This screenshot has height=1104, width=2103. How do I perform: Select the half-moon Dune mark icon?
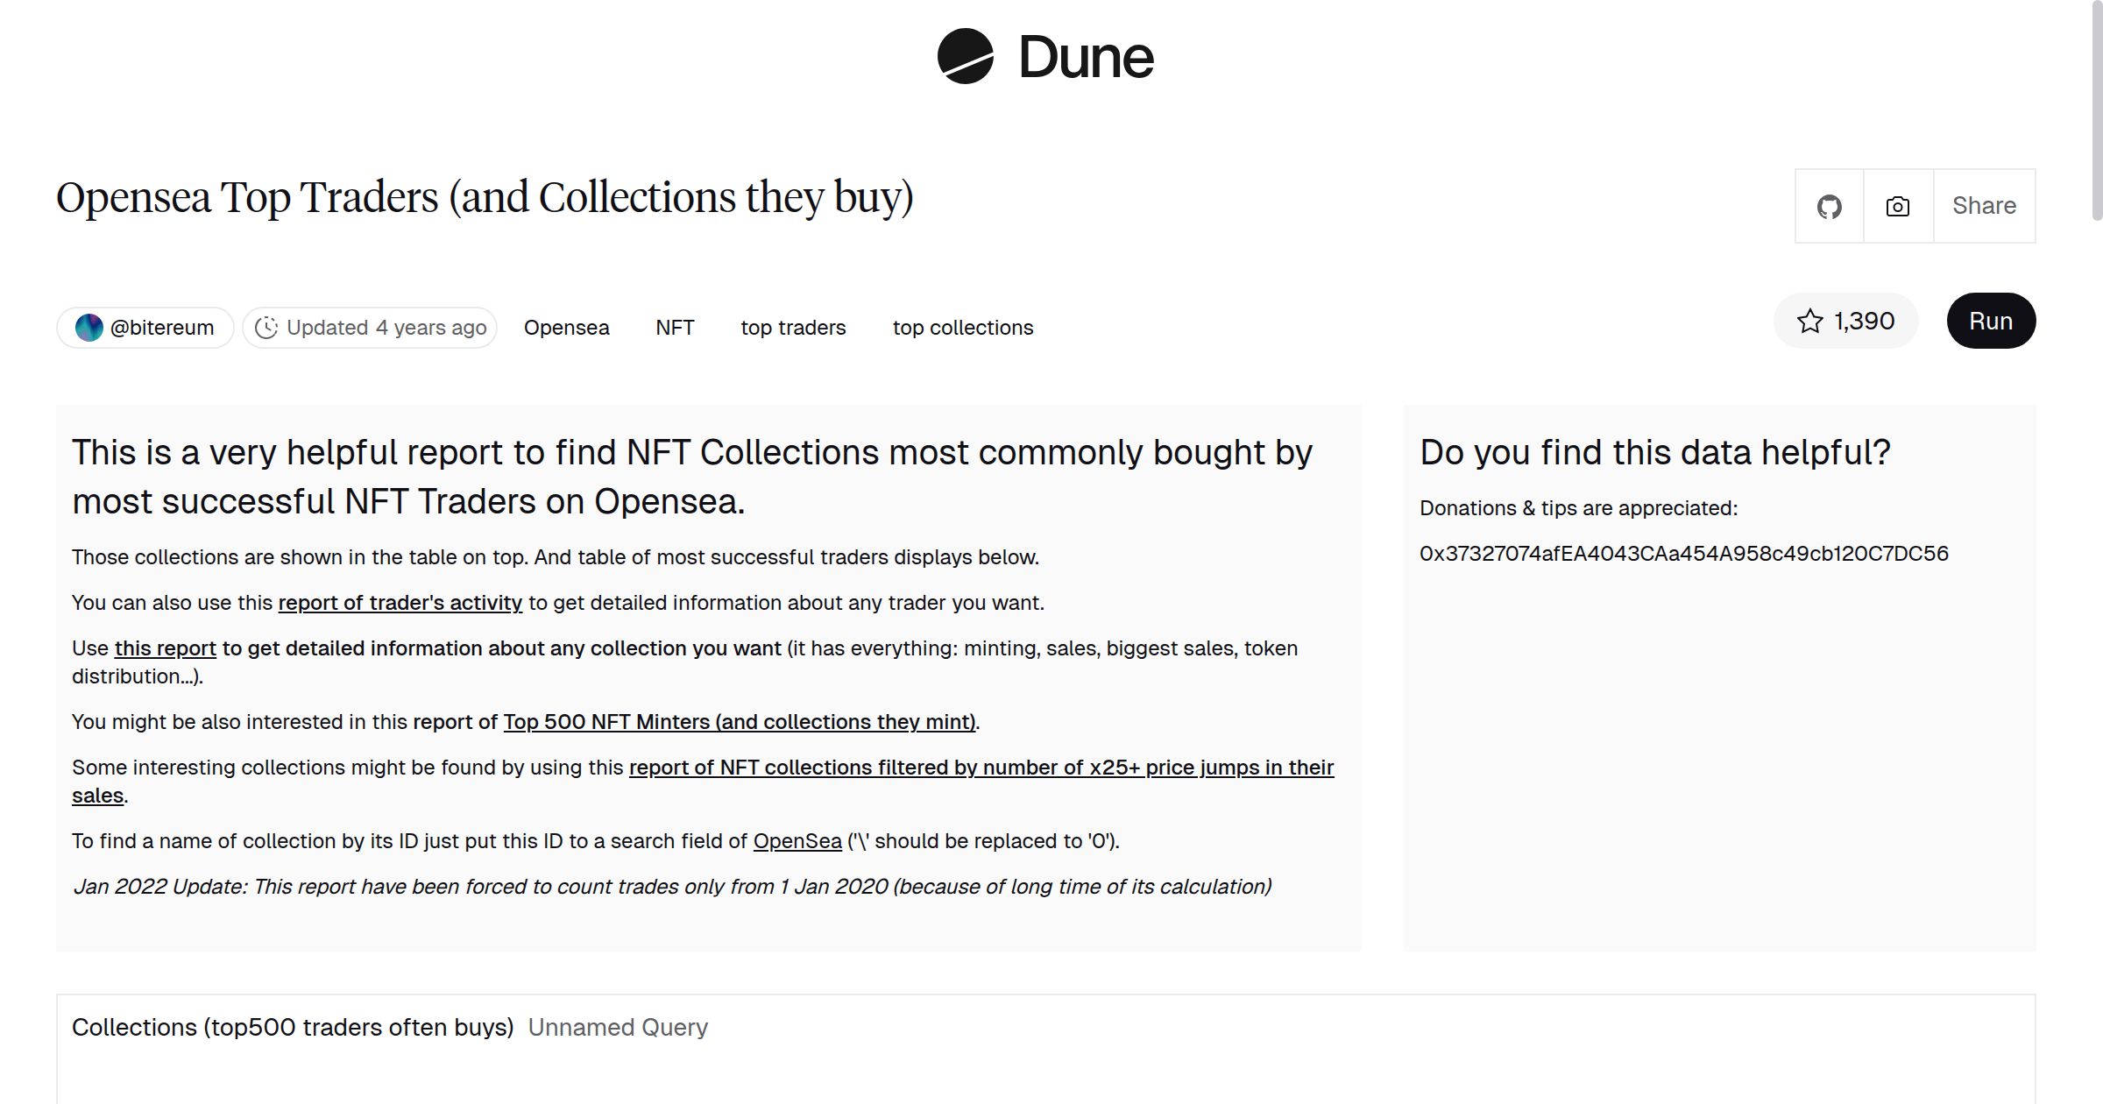964,57
